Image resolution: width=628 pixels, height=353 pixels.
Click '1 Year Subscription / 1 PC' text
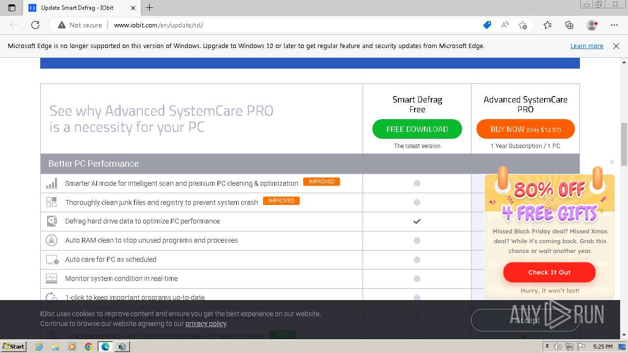525,146
